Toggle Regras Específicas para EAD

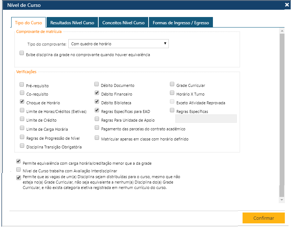pos(97,110)
